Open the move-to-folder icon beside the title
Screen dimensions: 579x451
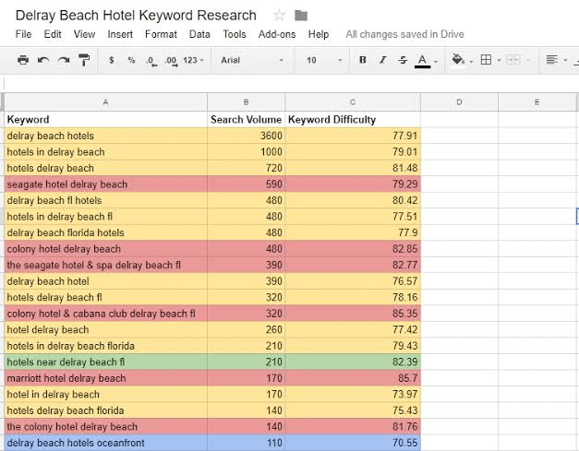[301, 16]
